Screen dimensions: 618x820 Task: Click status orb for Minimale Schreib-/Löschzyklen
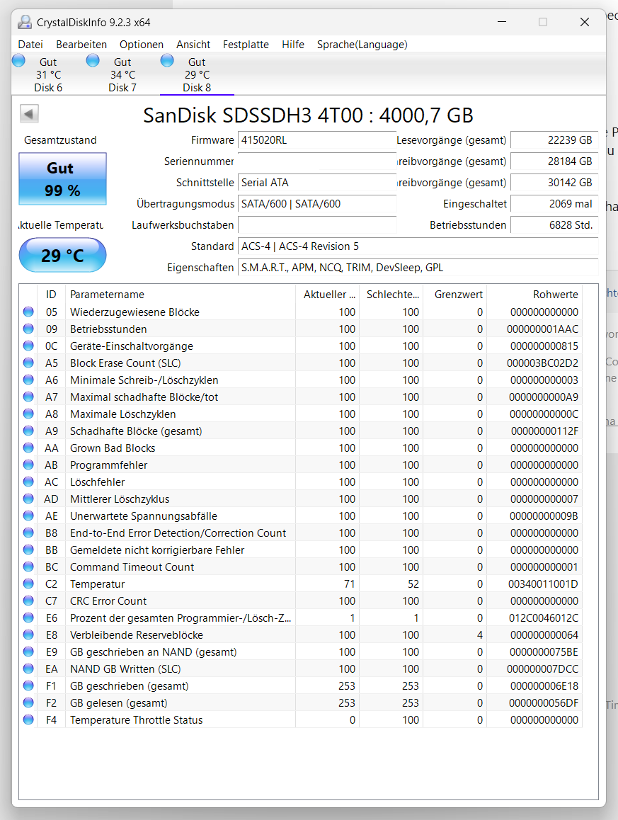click(28, 380)
